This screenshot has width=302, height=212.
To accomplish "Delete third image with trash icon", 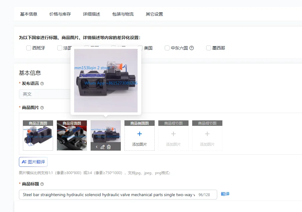I will (109, 147).
